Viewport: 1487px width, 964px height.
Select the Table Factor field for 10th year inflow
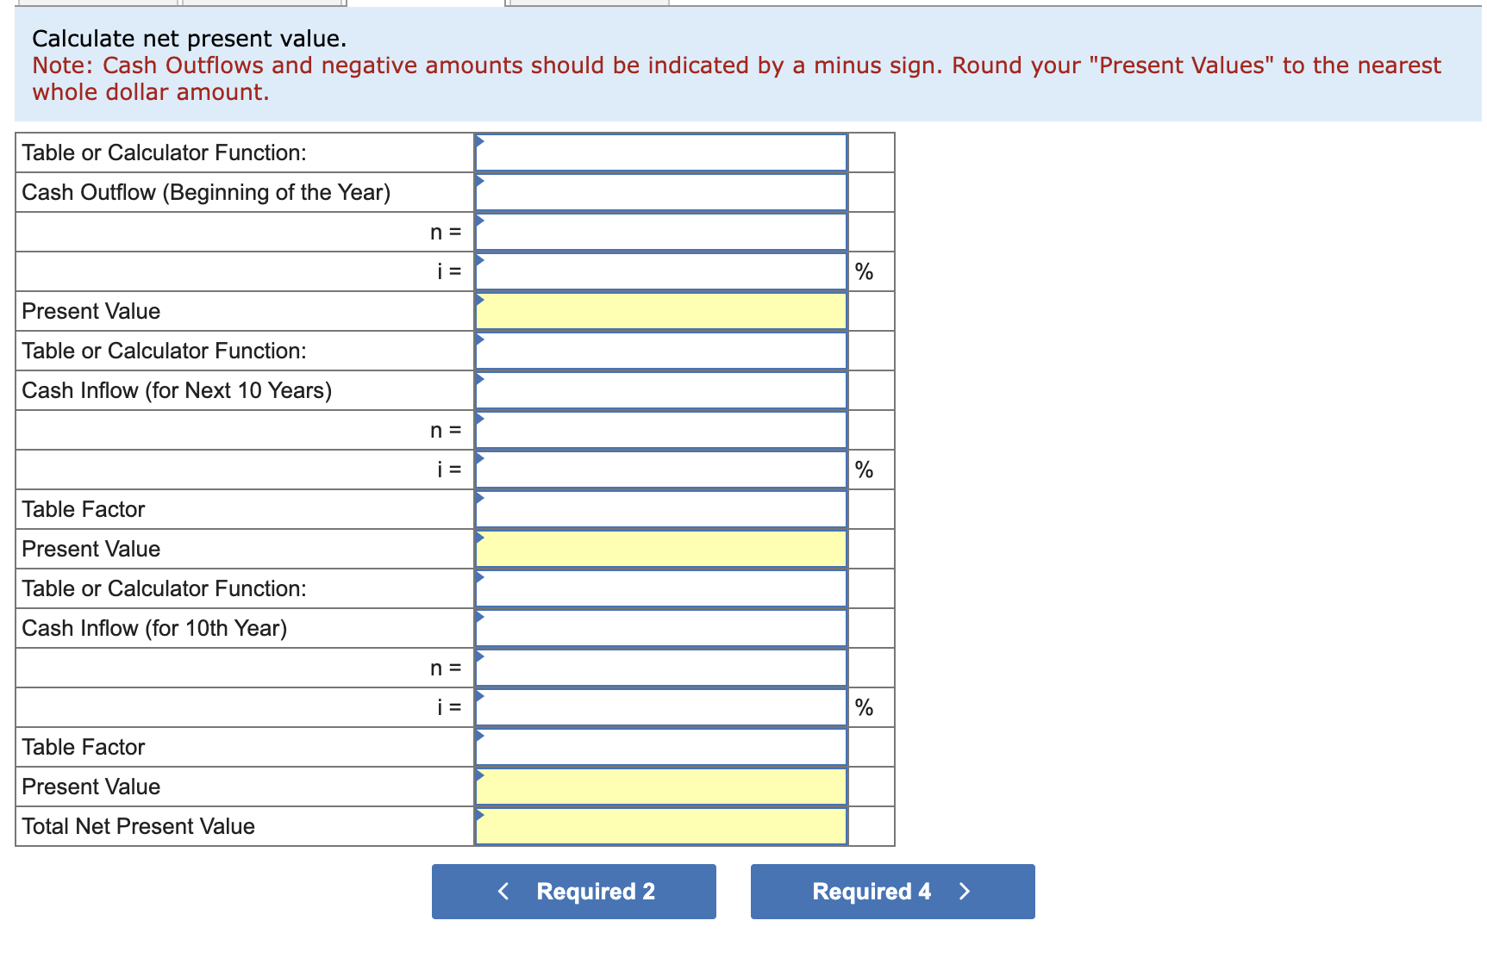tap(662, 747)
